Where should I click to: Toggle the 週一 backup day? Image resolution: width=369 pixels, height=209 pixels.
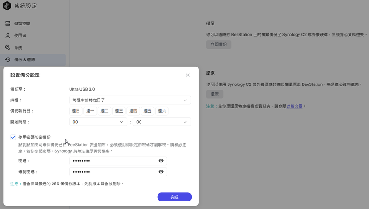pos(90,111)
